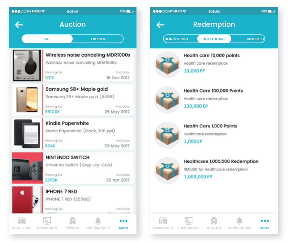The width and height of the screenshot is (288, 242).
Task: Open Wireless noise canceling MDR1000x auction
Action: pyautogui.click(x=73, y=65)
